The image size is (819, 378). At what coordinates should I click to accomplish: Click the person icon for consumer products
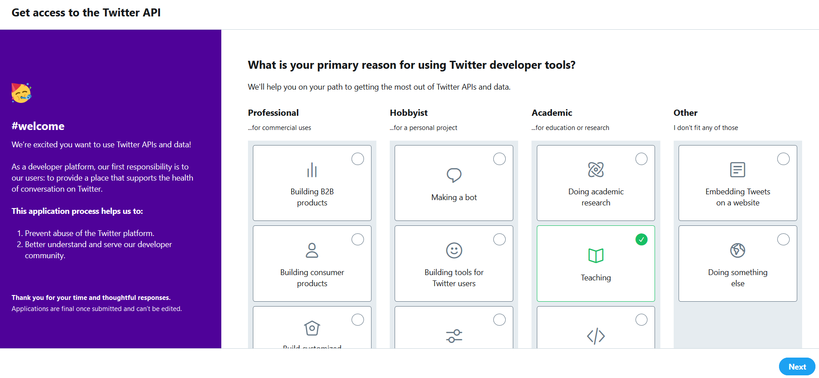312,250
